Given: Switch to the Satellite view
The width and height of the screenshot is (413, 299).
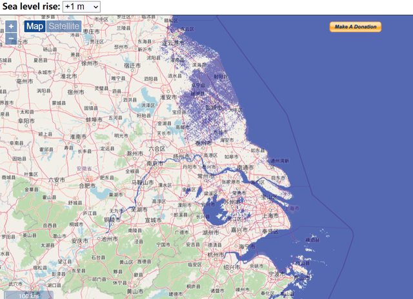Looking at the screenshot, I should (x=64, y=26).
